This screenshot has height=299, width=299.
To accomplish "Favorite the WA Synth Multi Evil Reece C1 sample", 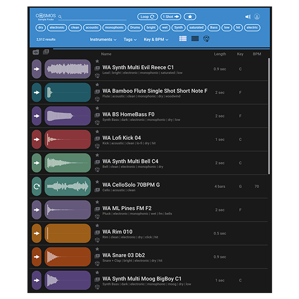I will [98, 61].
